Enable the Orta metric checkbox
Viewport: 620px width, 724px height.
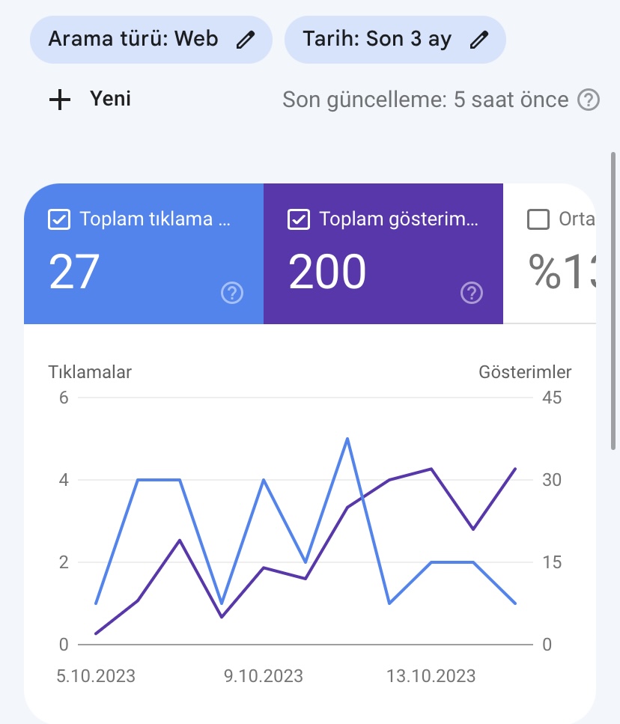coord(538,219)
